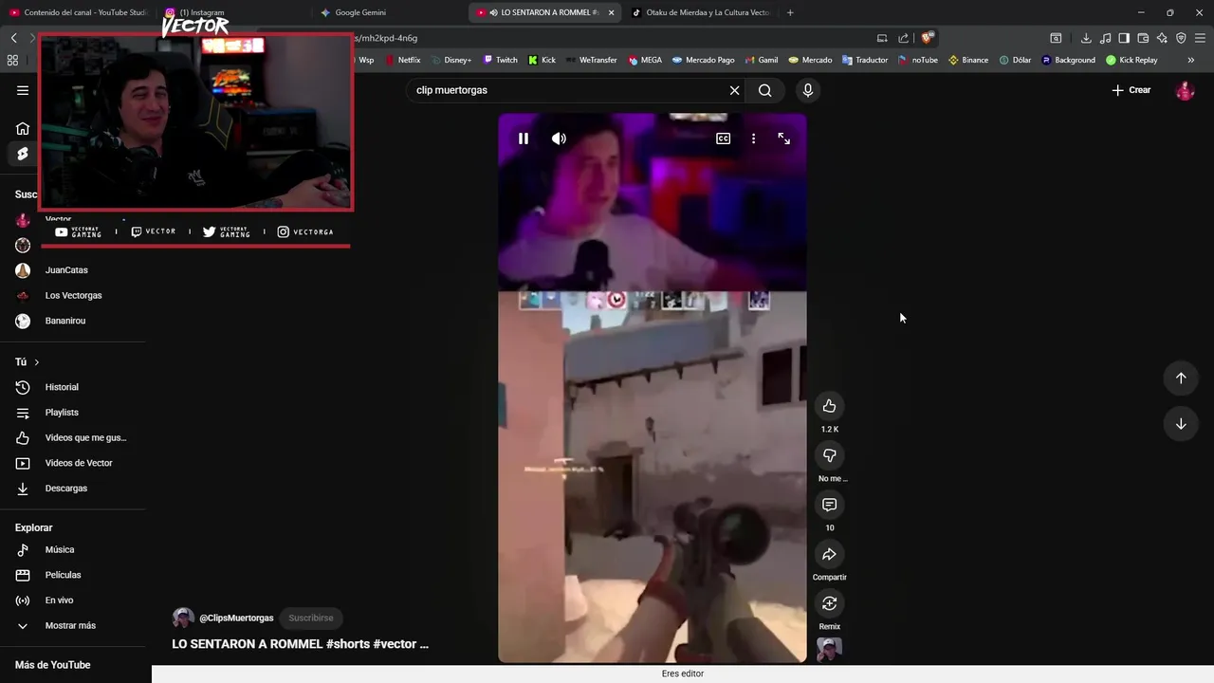This screenshot has width=1214, height=683.
Task: Dislike the Short with thumbs-down icon
Action: [x=829, y=455]
